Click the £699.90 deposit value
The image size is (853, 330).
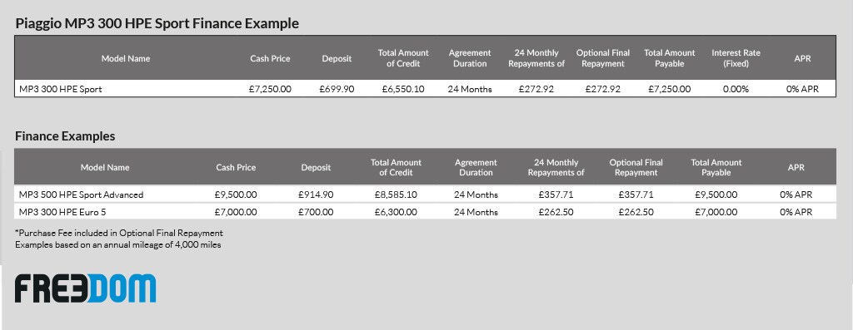coord(337,89)
